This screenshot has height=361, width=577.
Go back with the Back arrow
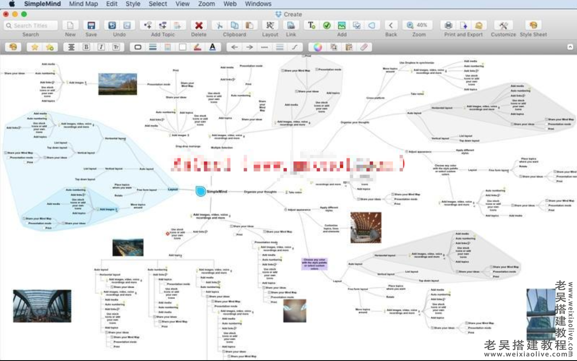pos(391,25)
